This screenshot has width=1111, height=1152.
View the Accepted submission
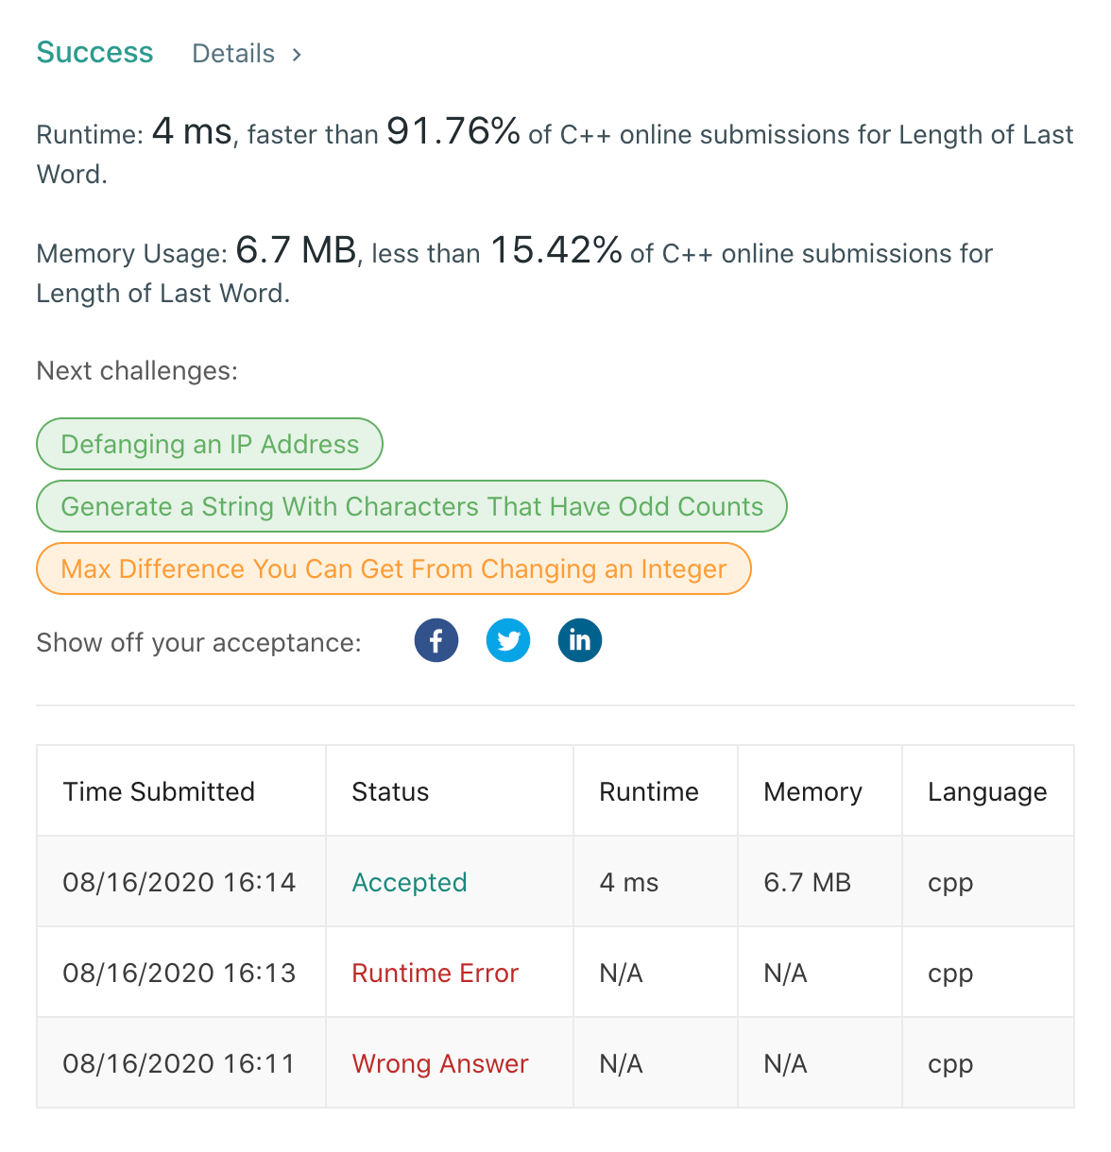coord(409,882)
